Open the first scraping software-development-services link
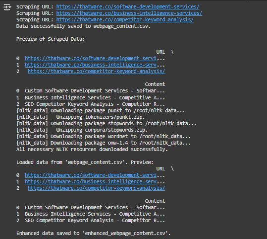 (x=128, y=6)
